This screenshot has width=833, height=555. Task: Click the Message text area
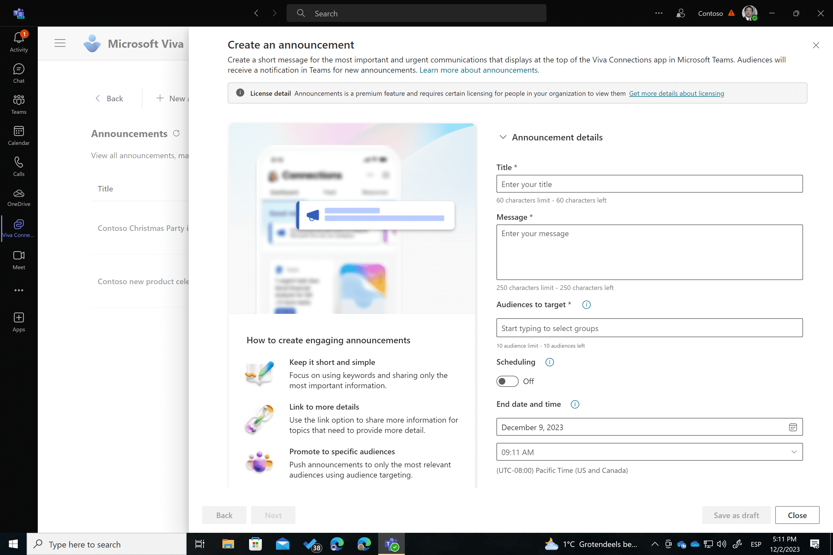click(x=649, y=252)
